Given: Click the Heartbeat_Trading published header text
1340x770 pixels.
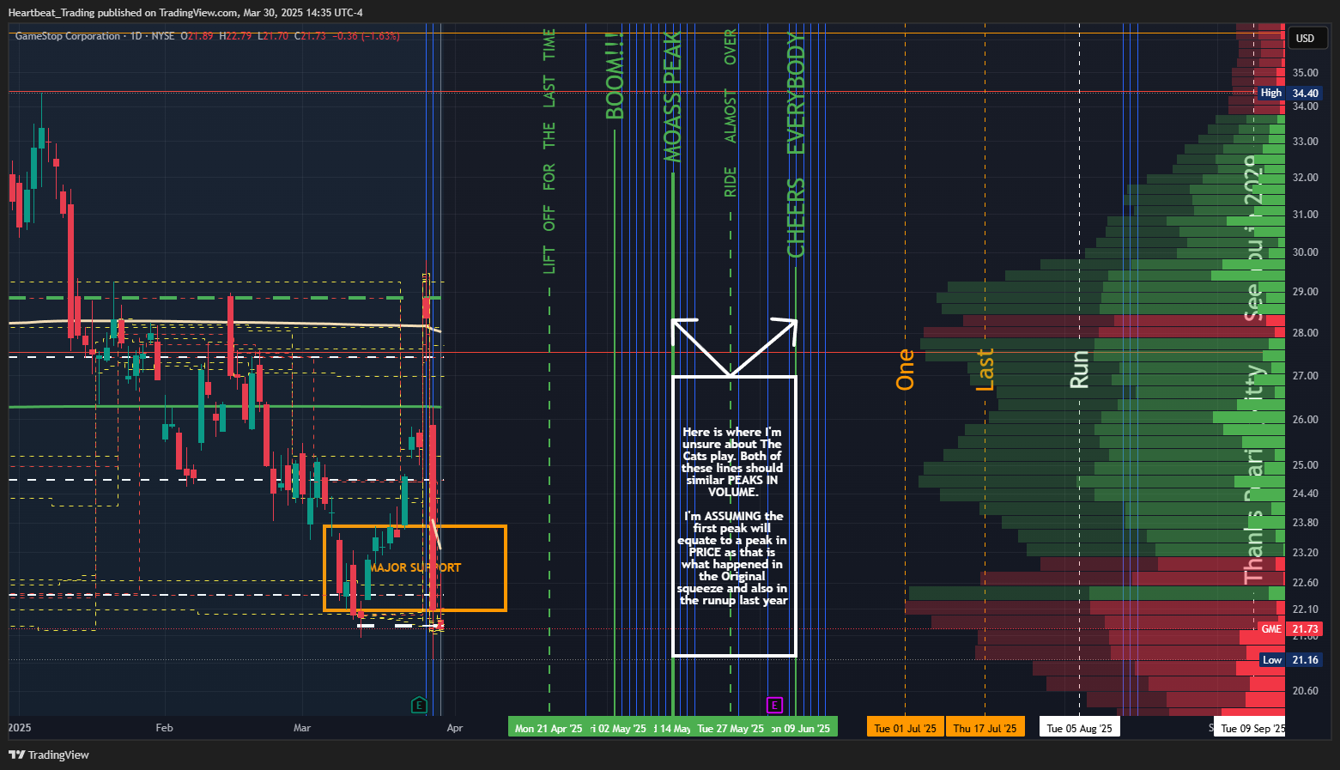Looking at the screenshot, I should (x=185, y=13).
